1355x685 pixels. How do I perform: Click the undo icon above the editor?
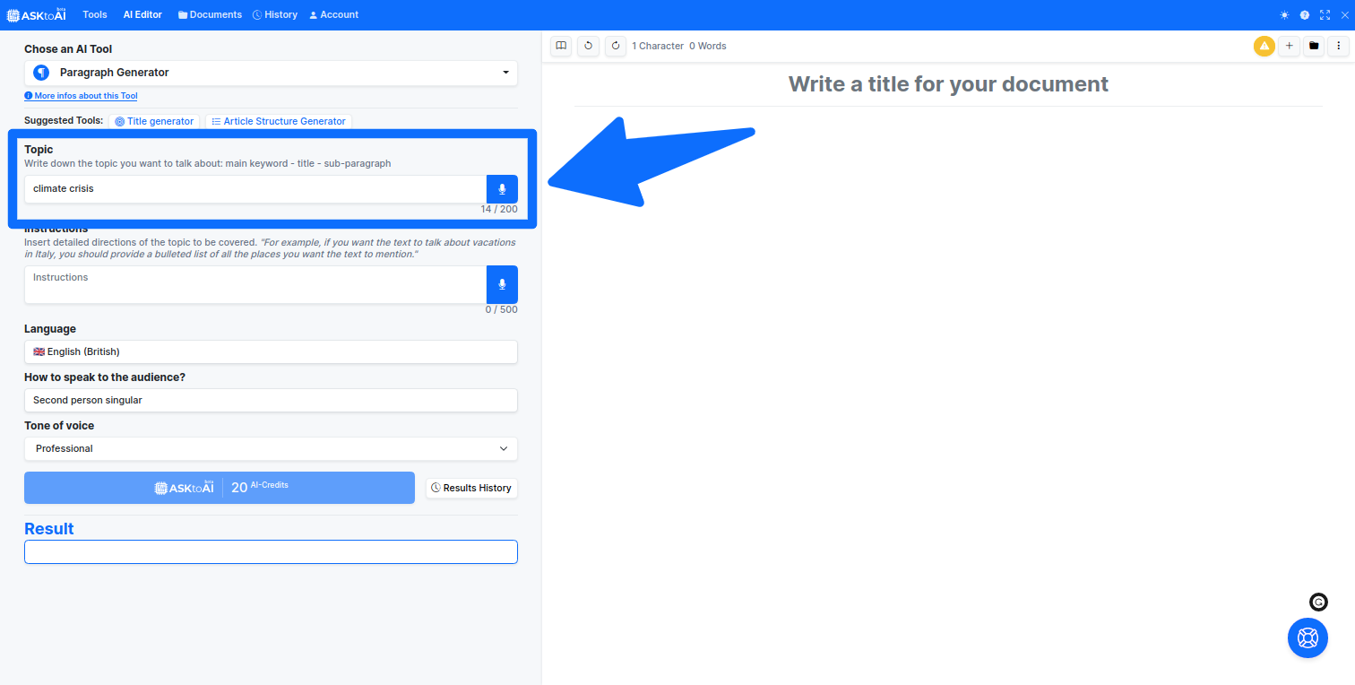[588, 46]
